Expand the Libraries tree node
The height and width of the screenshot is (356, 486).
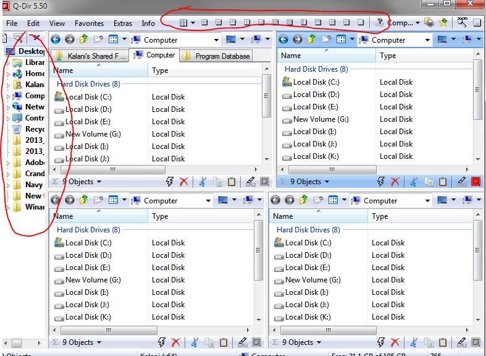pos(9,63)
